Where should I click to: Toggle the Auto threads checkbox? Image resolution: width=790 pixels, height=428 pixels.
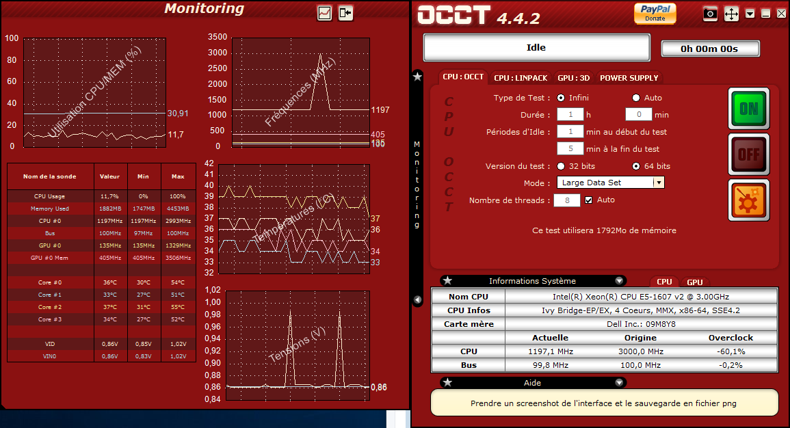pyautogui.click(x=589, y=200)
